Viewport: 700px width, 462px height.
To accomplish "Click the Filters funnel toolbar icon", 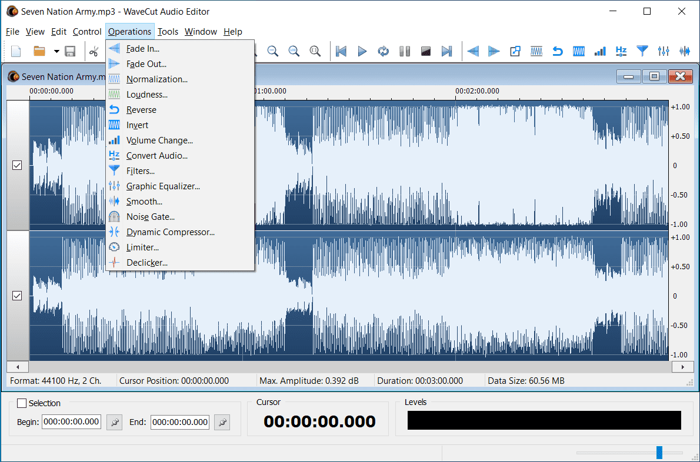I will coord(642,51).
